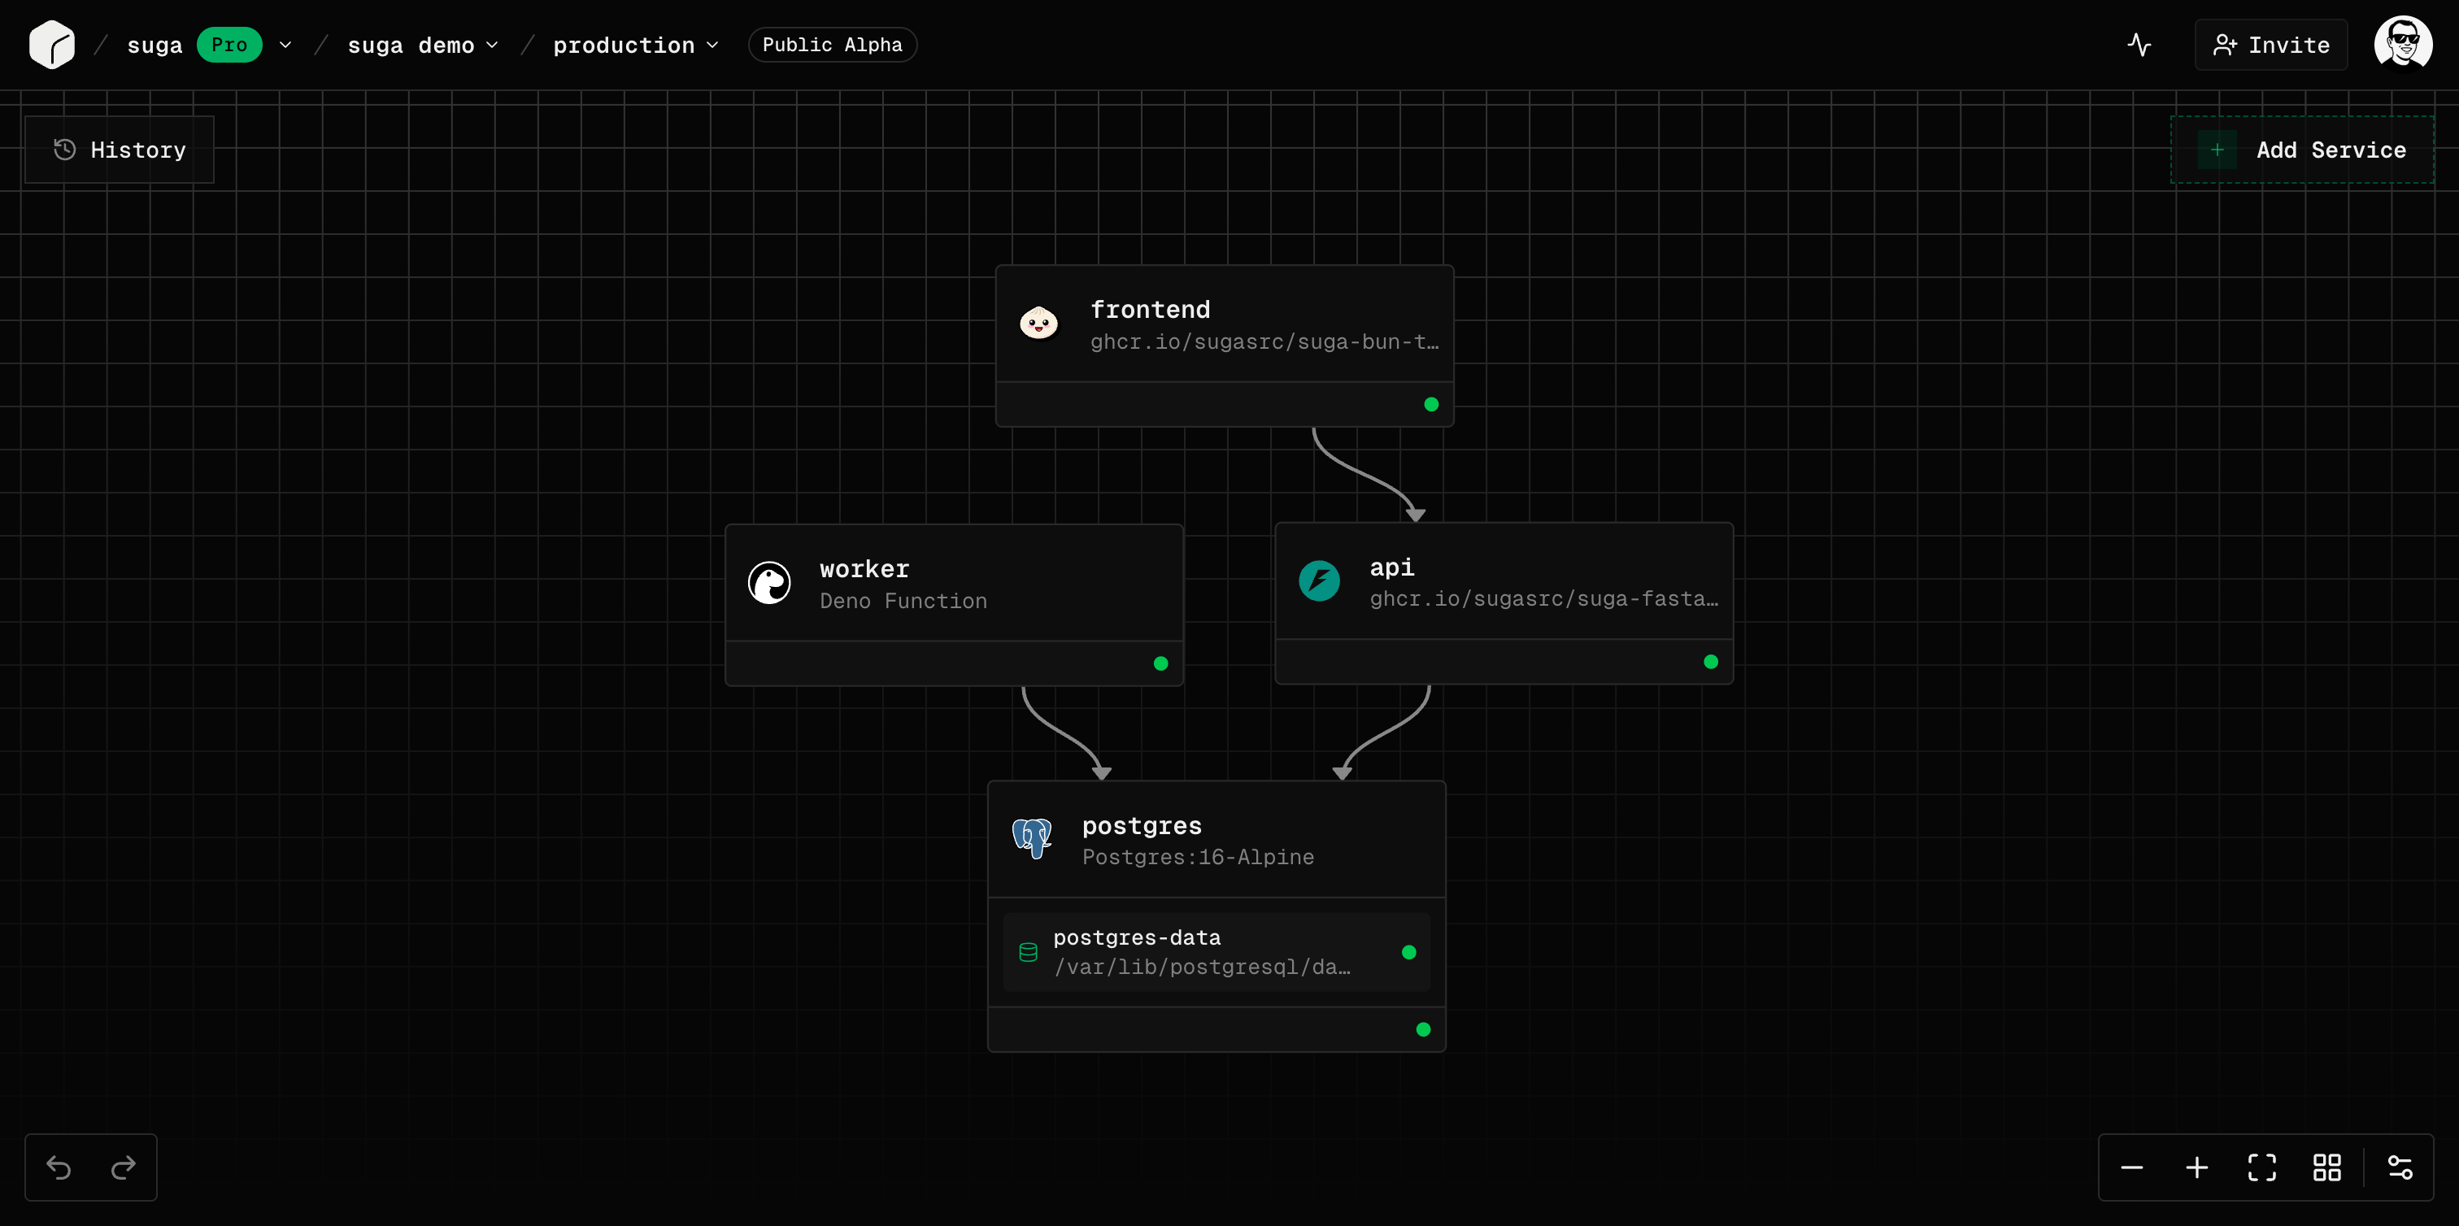2459x1226 pixels.
Task: Expand the suga Pro team dropdown
Action: click(x=285, y=45)
